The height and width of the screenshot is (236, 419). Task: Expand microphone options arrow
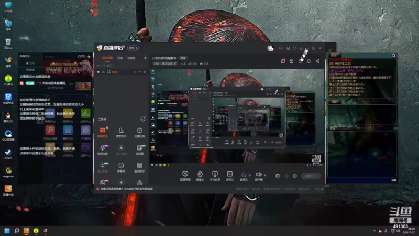tap(250, 175)
